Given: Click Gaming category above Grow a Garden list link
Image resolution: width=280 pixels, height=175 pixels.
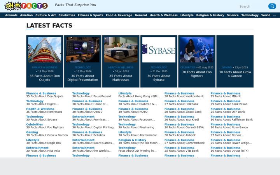Looking at the screenshot, I should (32, 132).
